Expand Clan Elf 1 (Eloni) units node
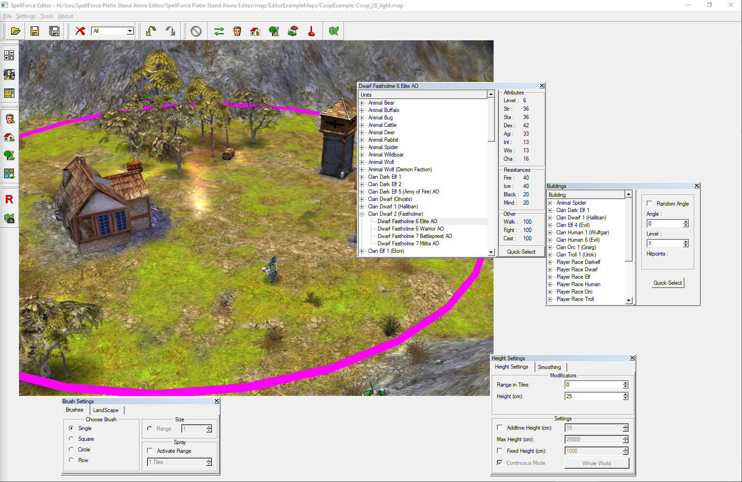Screen dimensions: 742x482 [362, 251]
